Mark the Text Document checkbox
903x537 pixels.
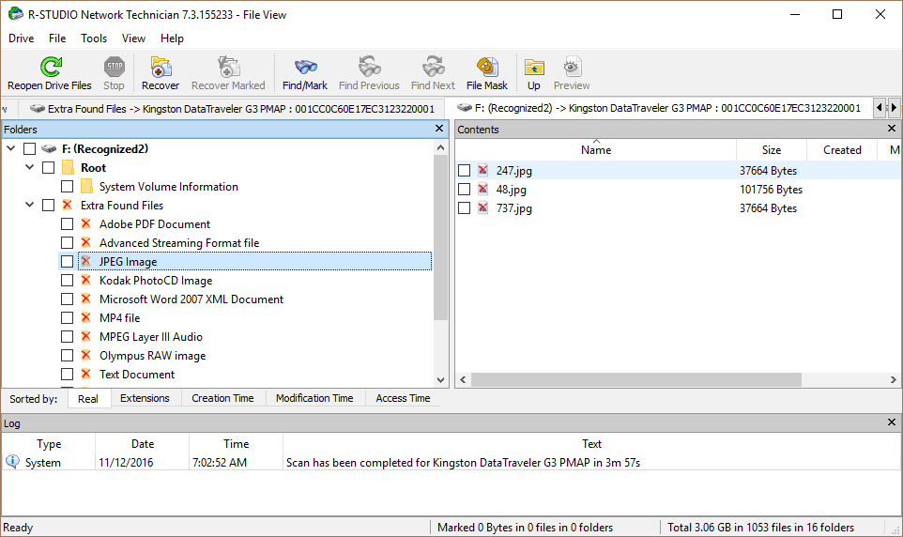pyautogui.click(x=68, y=375)
